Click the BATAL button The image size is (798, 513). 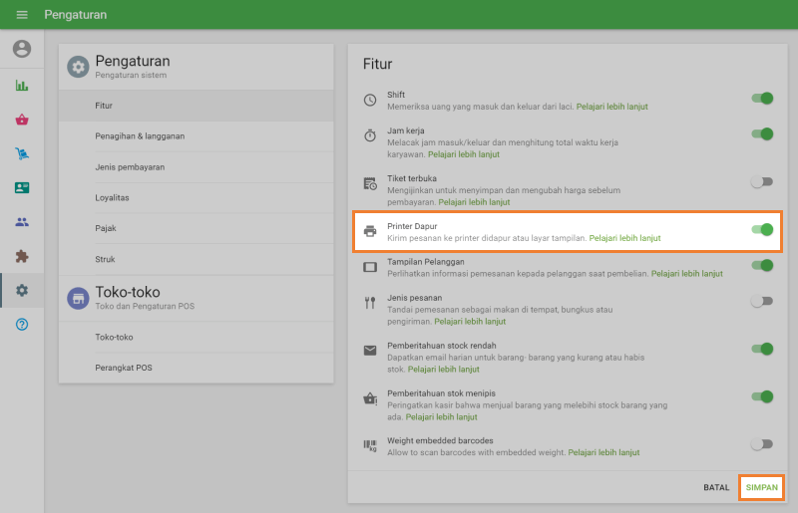pyautogui.click(x=716, y=487)
